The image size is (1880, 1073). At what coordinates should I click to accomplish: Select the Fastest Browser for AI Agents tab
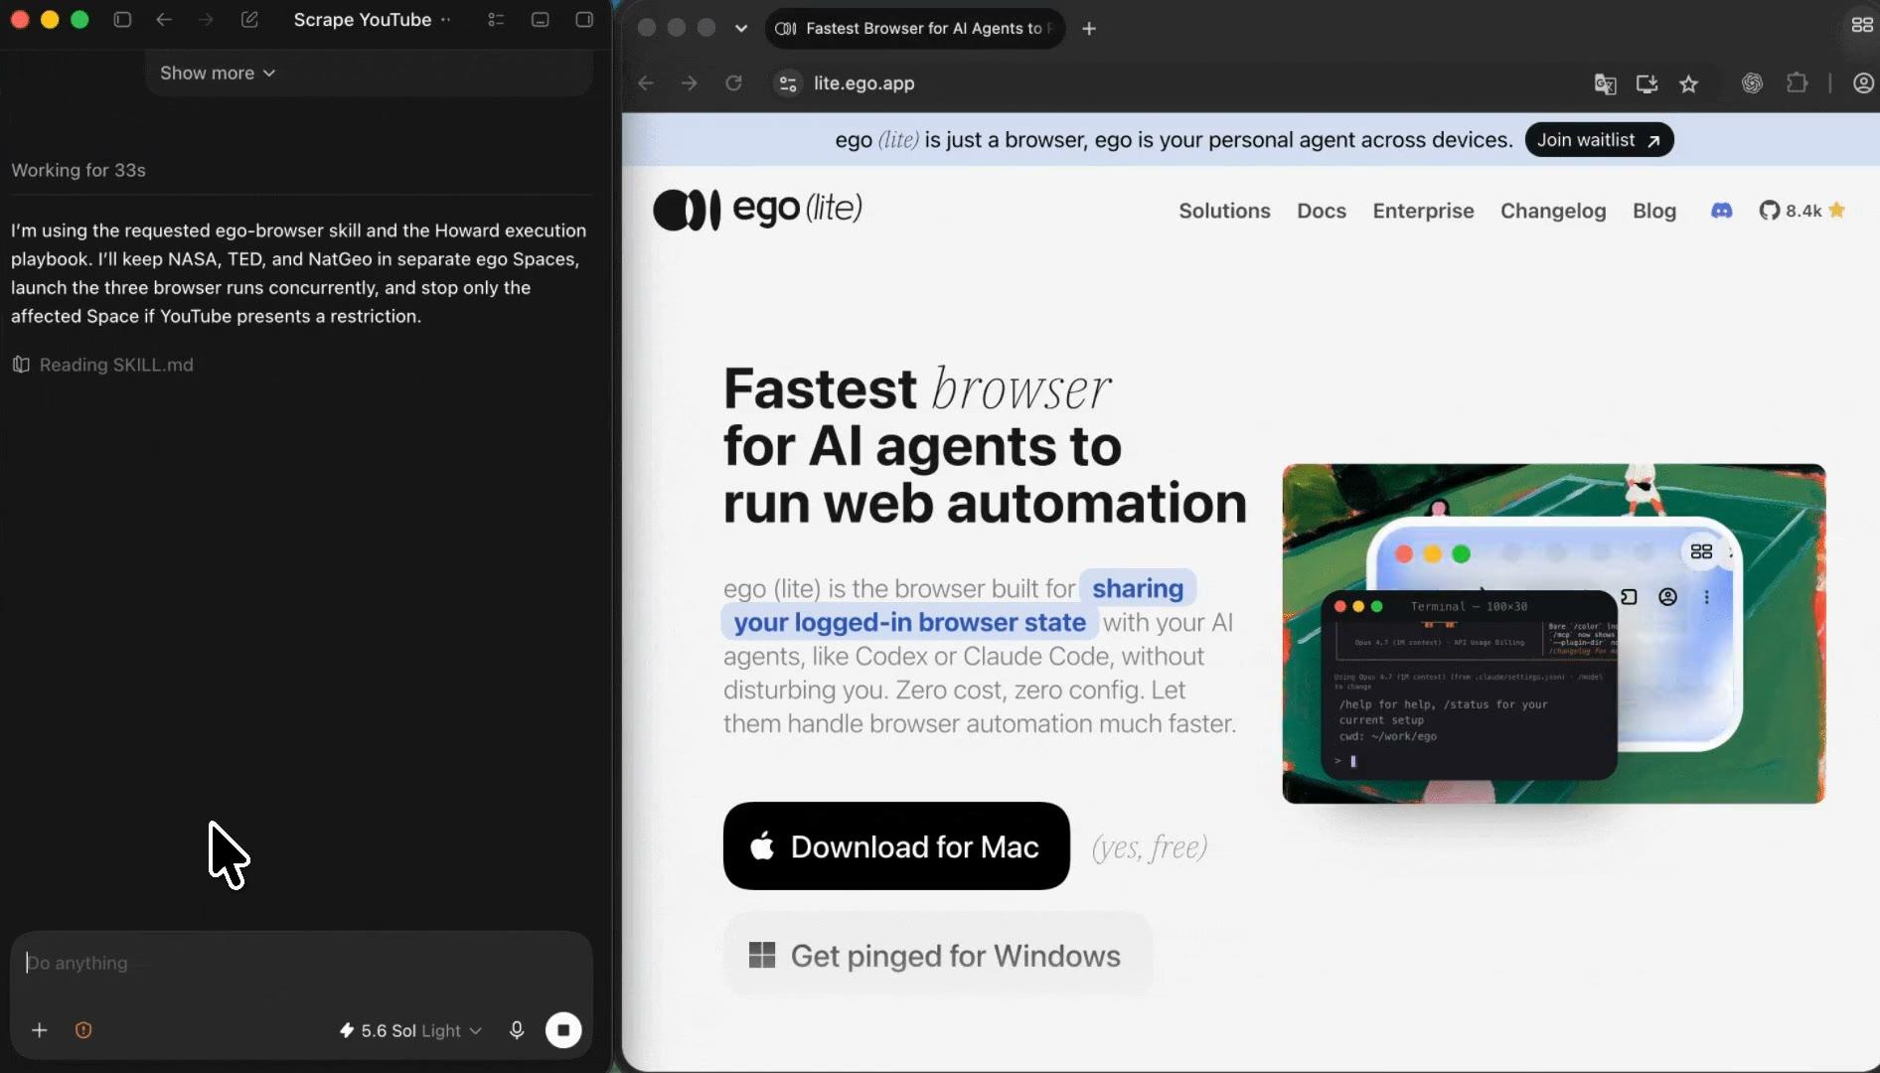point(915,28)
